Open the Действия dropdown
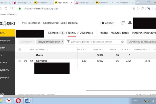Screen dimensions: 156x104 27,42
